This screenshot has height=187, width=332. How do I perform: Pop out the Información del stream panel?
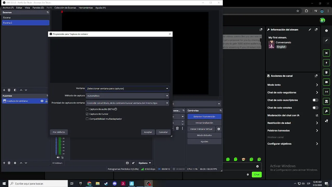click(316, 30)
